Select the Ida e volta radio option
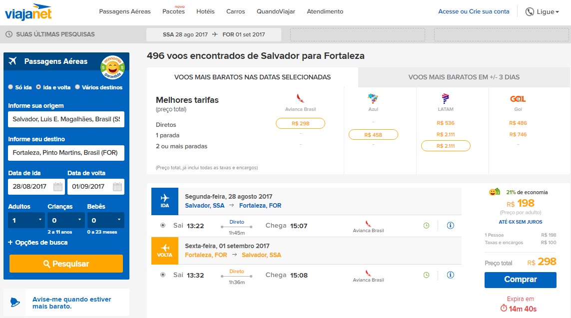 38,87
